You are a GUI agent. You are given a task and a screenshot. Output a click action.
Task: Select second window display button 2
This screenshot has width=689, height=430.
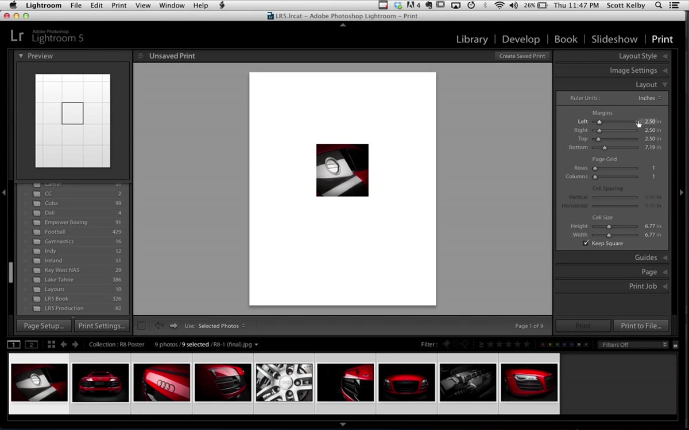point(32,345)
